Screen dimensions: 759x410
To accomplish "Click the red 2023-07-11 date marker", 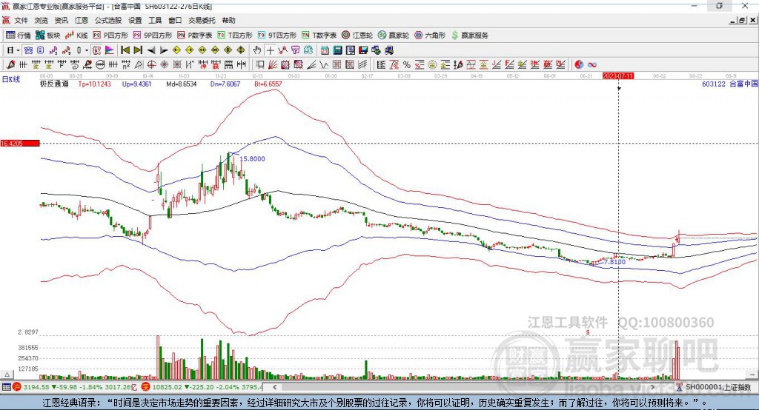I will tap(618, 76).
